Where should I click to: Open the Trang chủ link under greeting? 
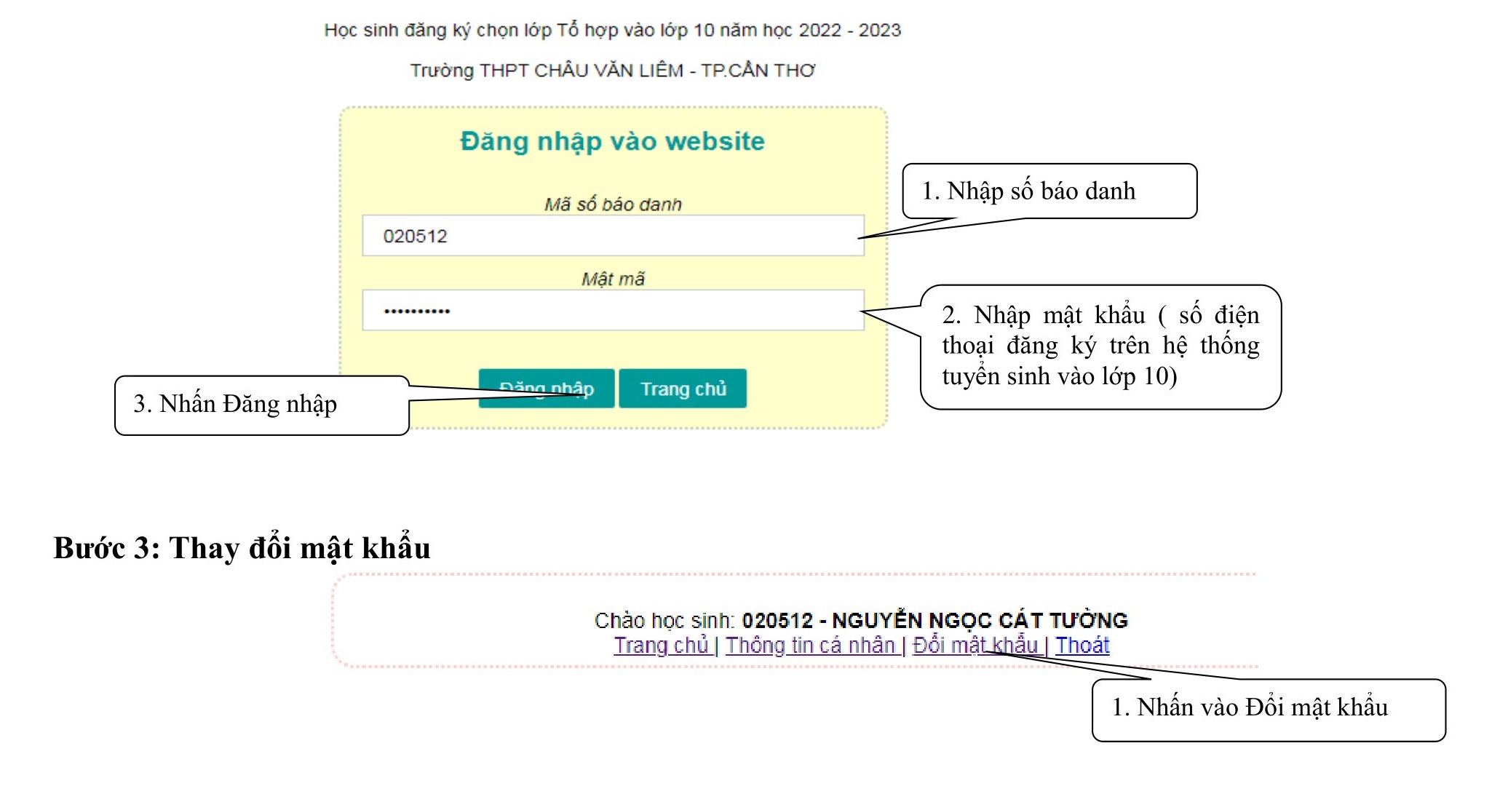click(x=661, y=646)
